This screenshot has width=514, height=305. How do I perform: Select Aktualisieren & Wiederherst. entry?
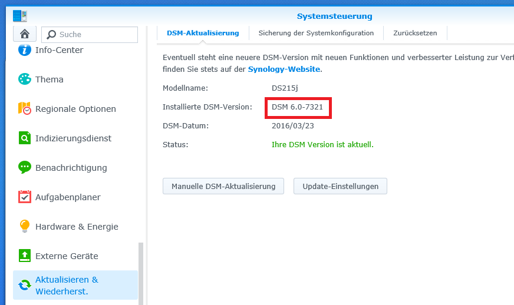pos(75,285)
